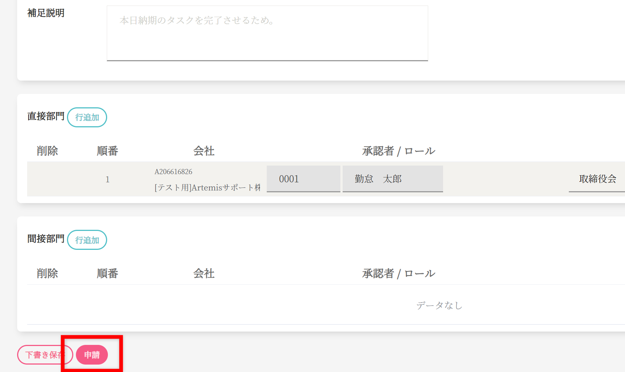Click 削除 column header in 直接部門 table
Image resolution: width=625 pixels, height=372 pixels.
tap(47, 151)
